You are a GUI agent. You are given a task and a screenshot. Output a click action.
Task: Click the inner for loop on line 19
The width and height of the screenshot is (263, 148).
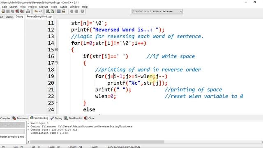pos(131,76)
